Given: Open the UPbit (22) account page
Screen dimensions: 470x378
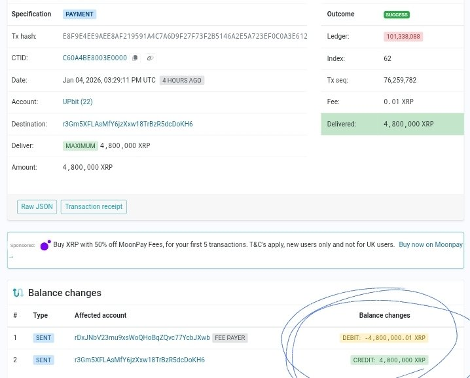Looking at the screenshot, I should click(x=77, y=102).
